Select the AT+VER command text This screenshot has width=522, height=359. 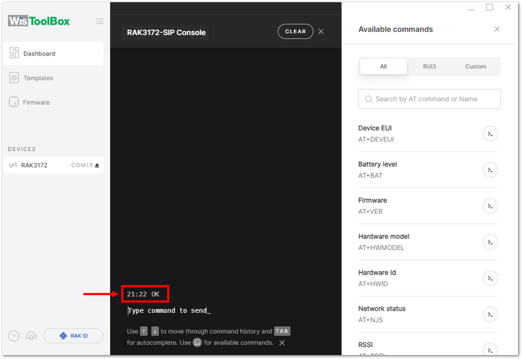tap(370, 212)
